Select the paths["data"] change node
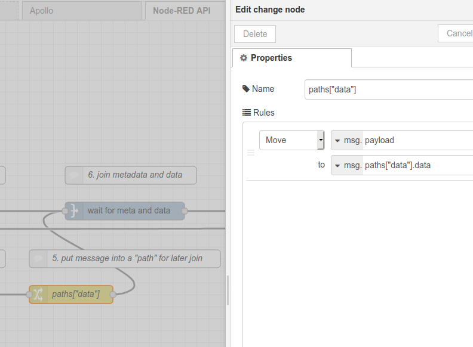Image resolution: width=473 pixels, height=347 pixels. 71,295
